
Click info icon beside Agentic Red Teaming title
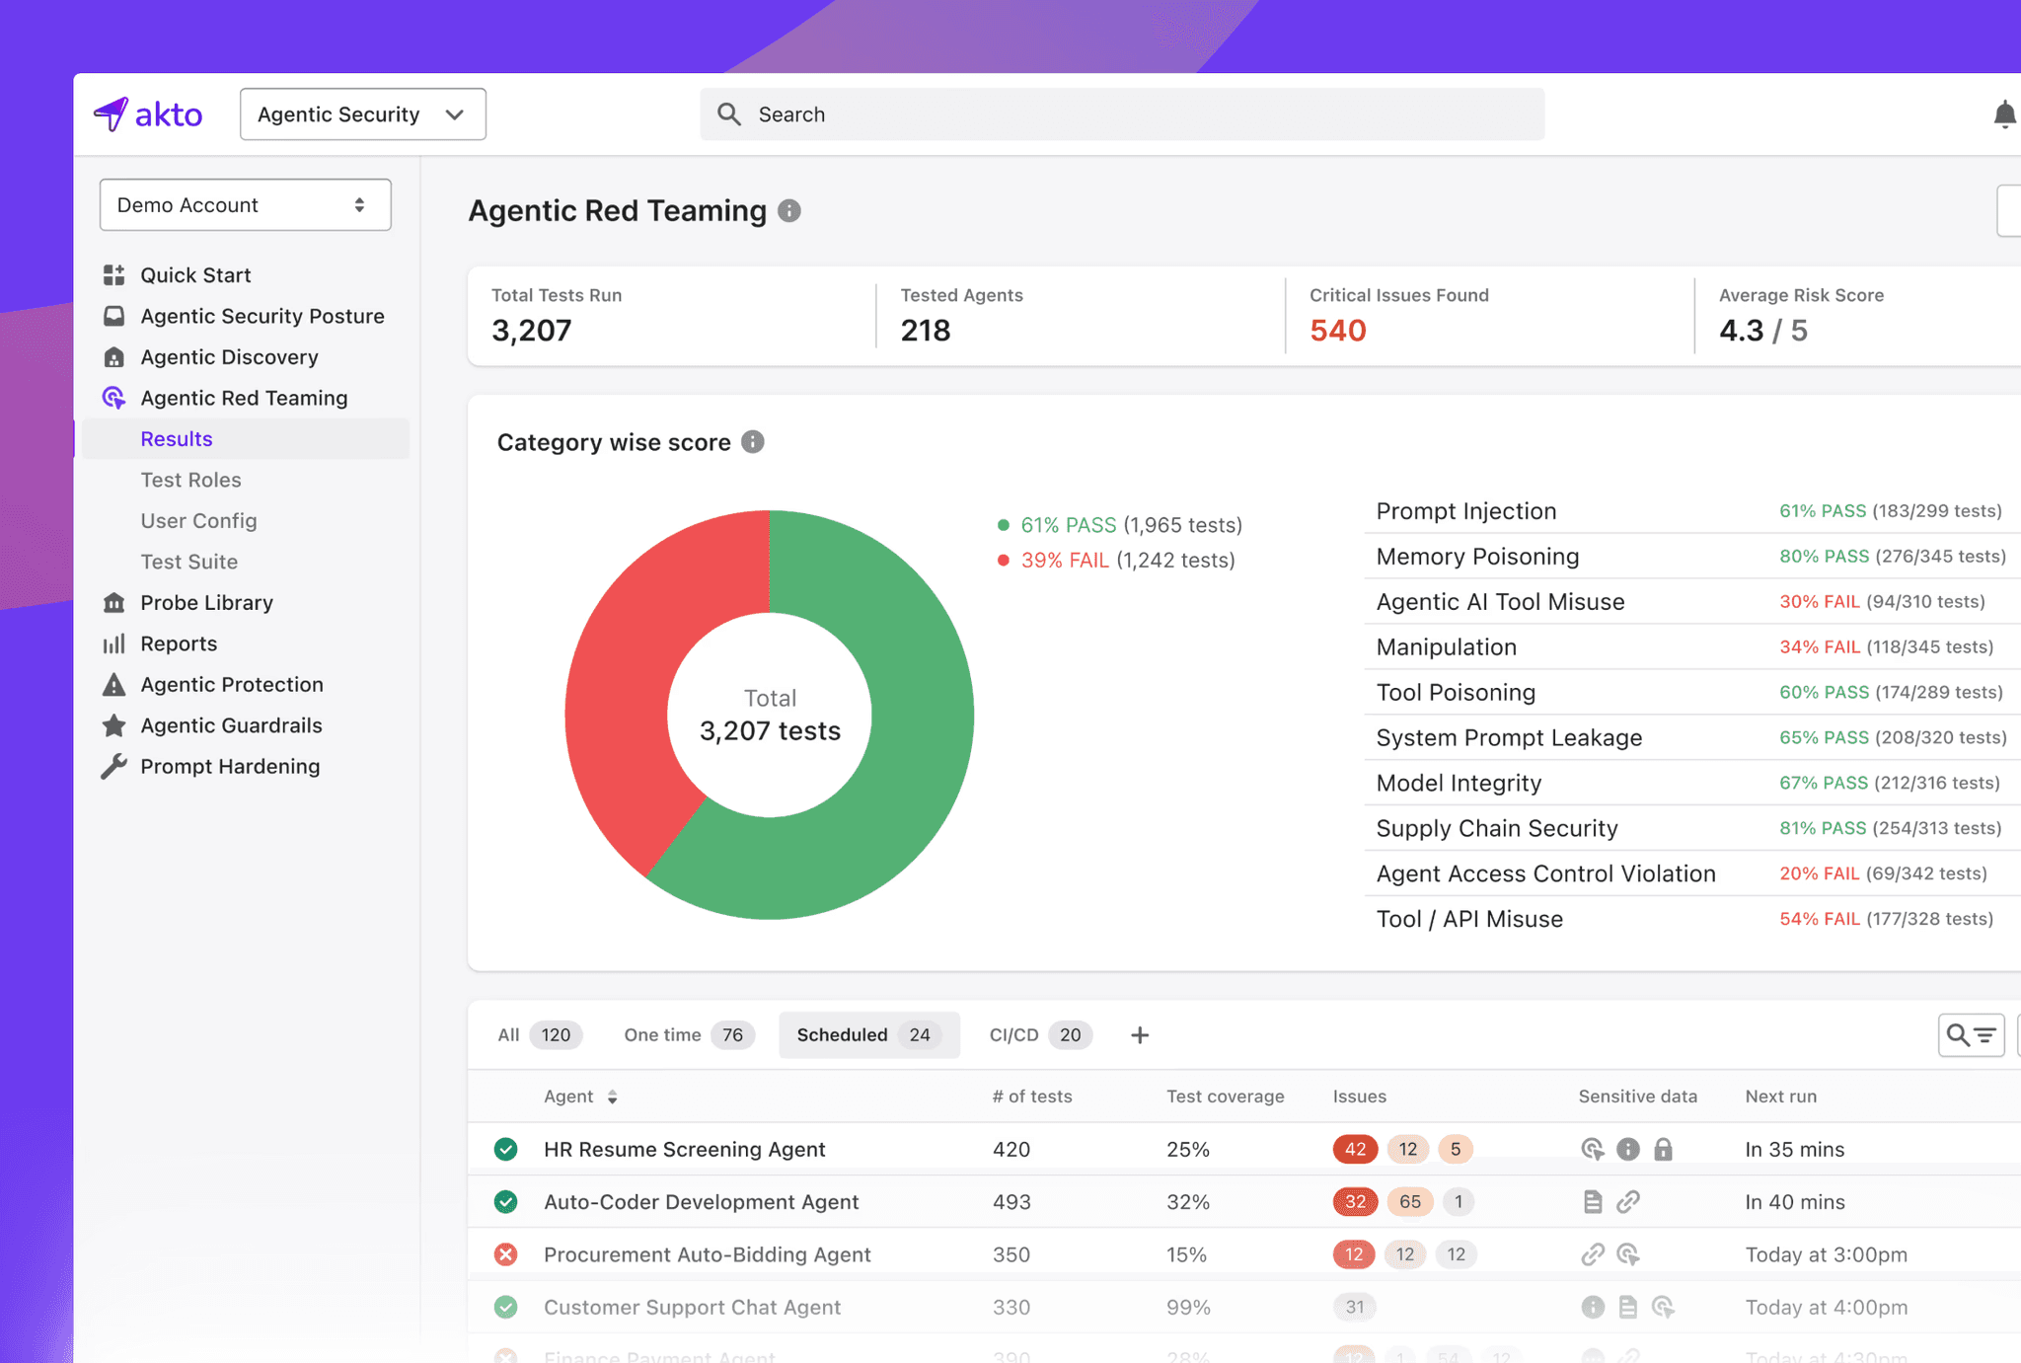tap(789, 211)
